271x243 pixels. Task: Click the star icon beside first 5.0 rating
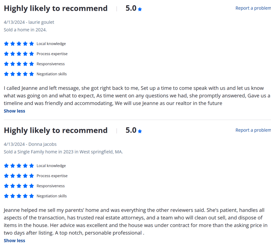pyautogui.click(x=140, y=9)
